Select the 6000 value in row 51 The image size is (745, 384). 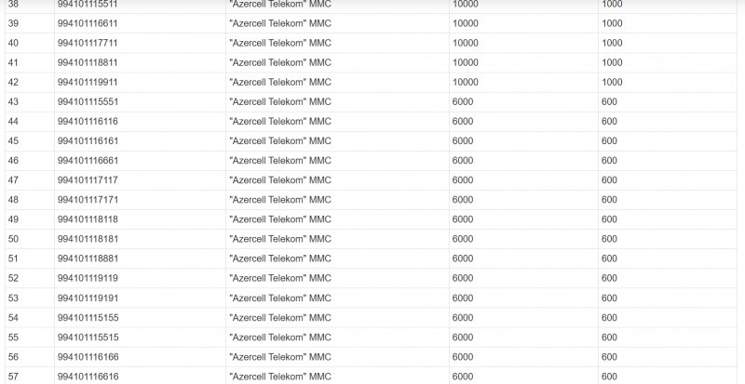[x=463, y=258]
